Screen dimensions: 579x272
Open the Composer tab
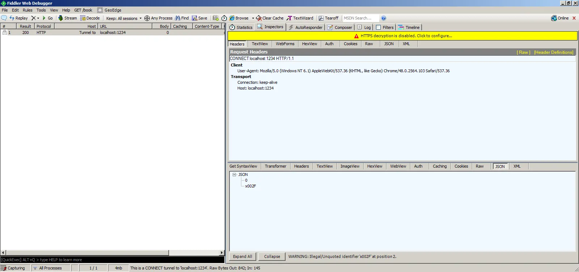pos(340,27)
